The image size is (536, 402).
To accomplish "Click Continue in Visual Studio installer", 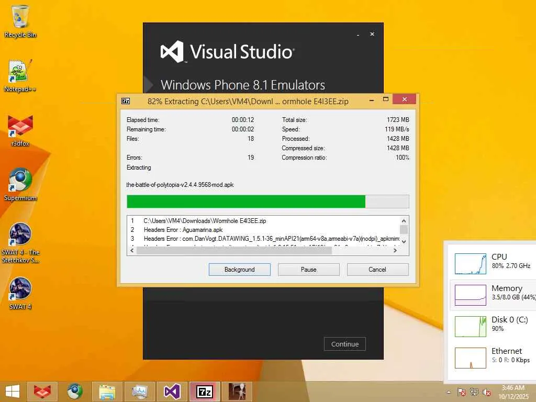I will point(344,344).
